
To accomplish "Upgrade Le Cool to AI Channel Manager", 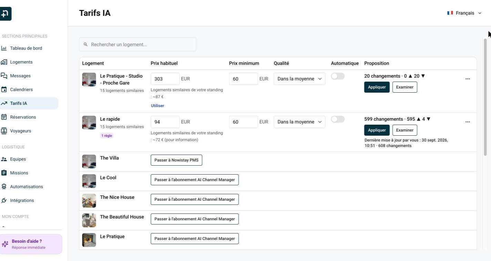I will tap(195, 180).
